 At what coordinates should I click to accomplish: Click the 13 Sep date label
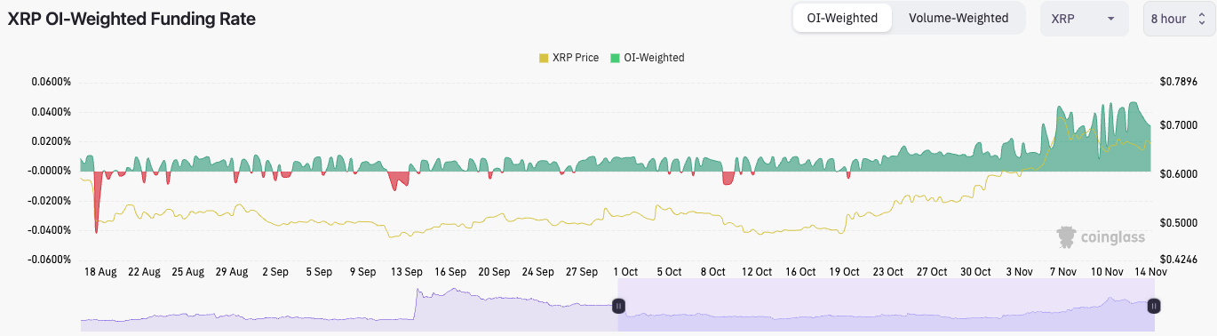(406, 272)
